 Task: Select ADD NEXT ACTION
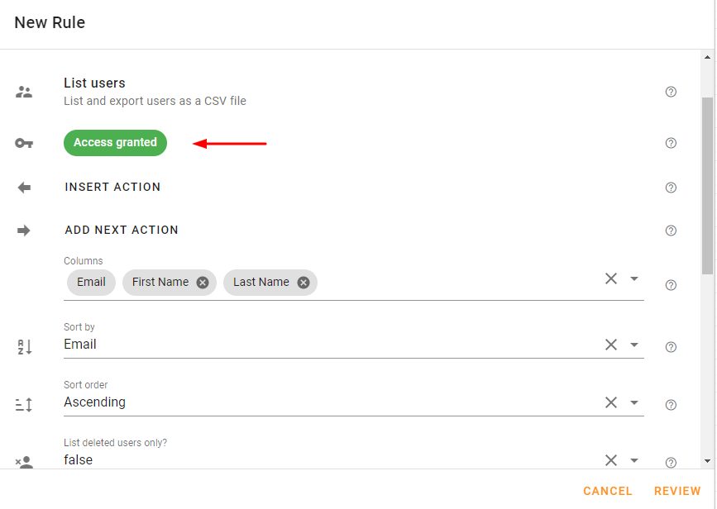click(x=122, y=230)
